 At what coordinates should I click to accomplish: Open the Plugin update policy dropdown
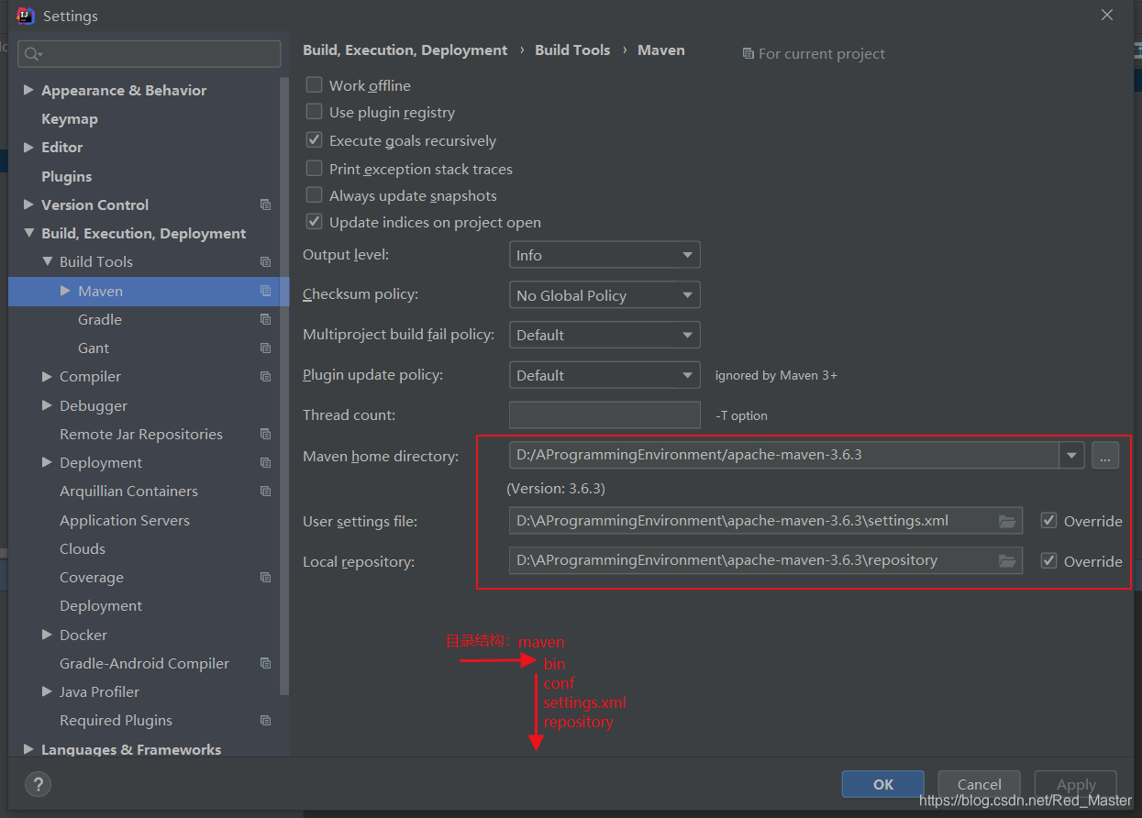coord(604,375)
